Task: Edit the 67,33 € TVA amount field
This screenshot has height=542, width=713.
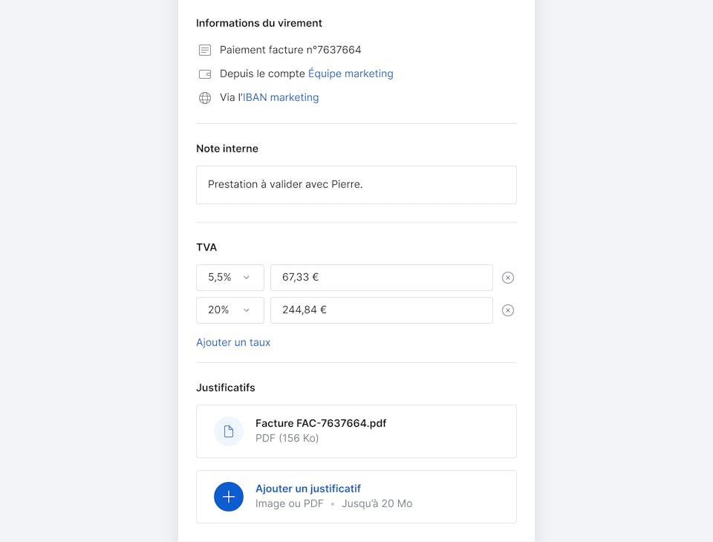Action: tap(382, 278)
